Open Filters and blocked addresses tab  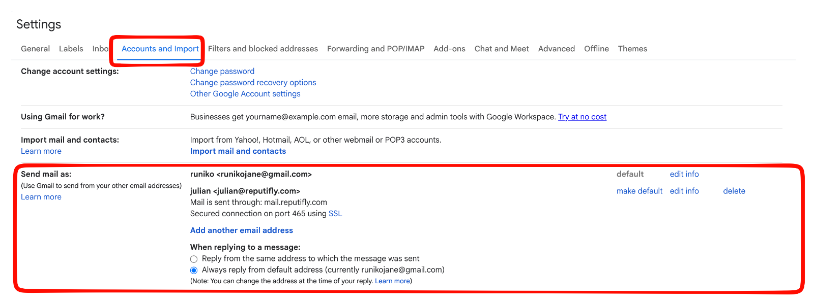point(263,49)
